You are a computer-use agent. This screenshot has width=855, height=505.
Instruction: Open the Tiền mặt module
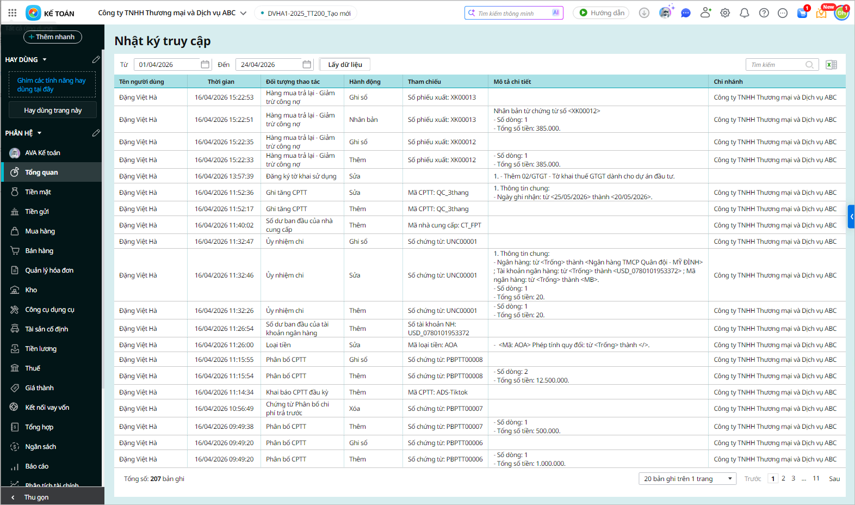(x=38, y=192)
